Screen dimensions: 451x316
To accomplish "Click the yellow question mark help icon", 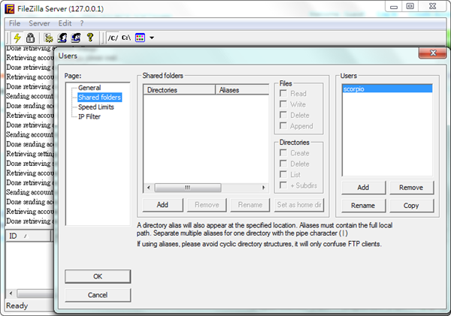I will [89, 37].
